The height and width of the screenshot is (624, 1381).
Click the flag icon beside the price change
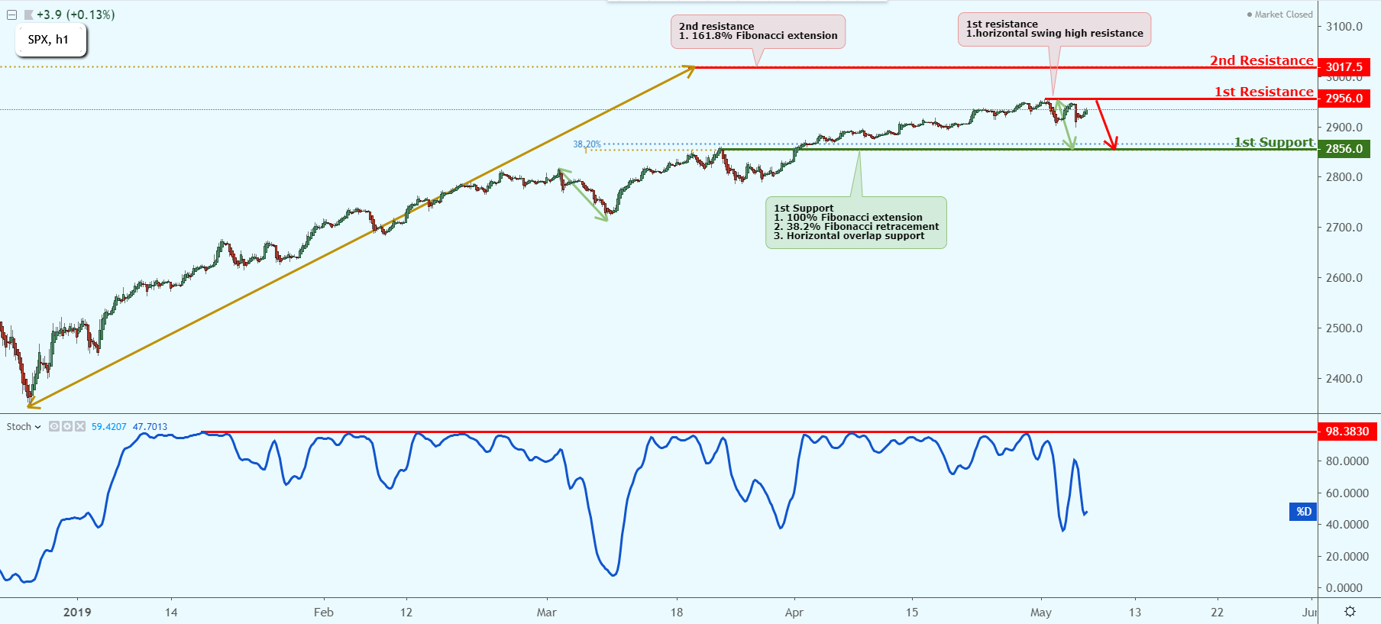[x=28, y=15]
